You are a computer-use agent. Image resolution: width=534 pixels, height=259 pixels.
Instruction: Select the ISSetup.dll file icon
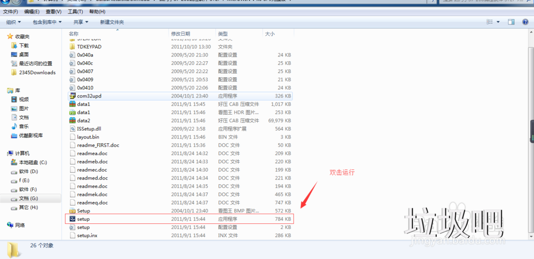point(72,129)
